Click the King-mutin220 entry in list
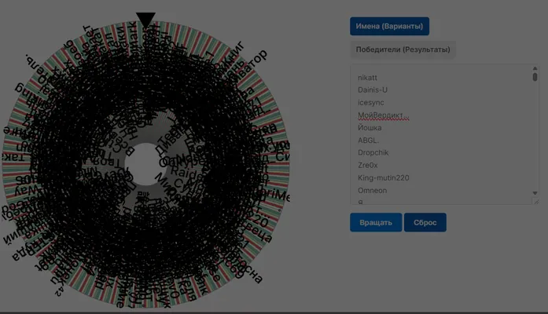This screenshot has height=314, width=548. click(x=384, y=178)
